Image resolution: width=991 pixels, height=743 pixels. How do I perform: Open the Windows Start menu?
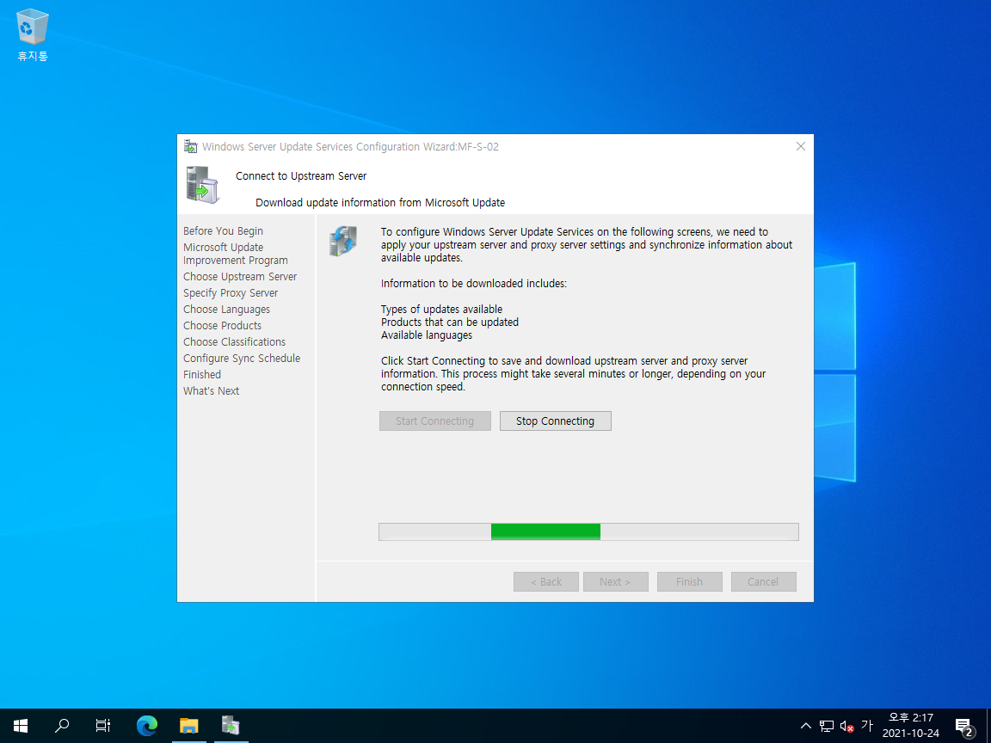21,725
